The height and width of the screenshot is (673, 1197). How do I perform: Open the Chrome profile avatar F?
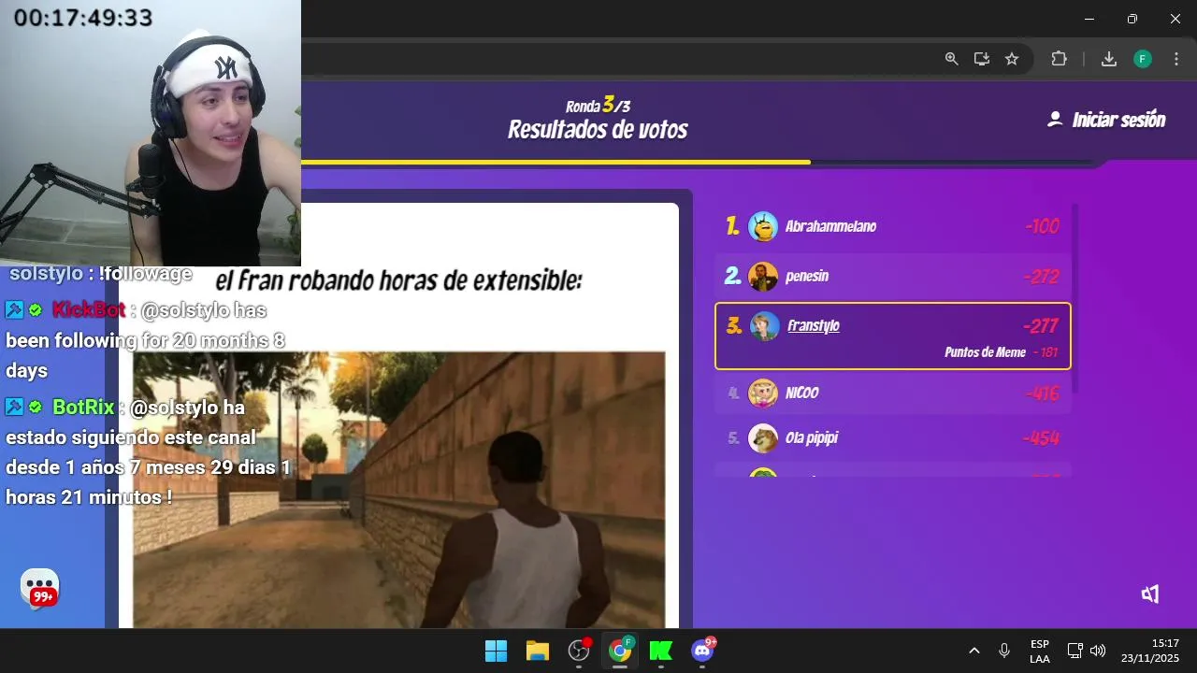1143,59
